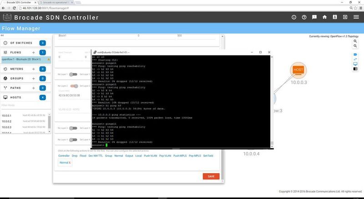Remove the selected Normal action X
364x199 pixels.
point(70,163)
